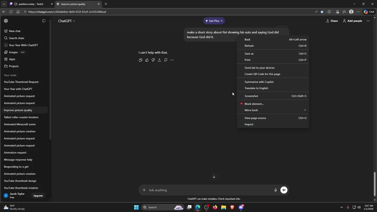Click the browser address bar URL

(67, 12)
